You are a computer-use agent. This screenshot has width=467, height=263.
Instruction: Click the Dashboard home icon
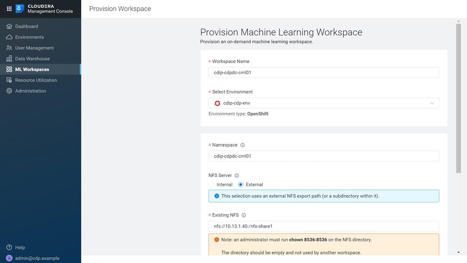coord(9,26)
